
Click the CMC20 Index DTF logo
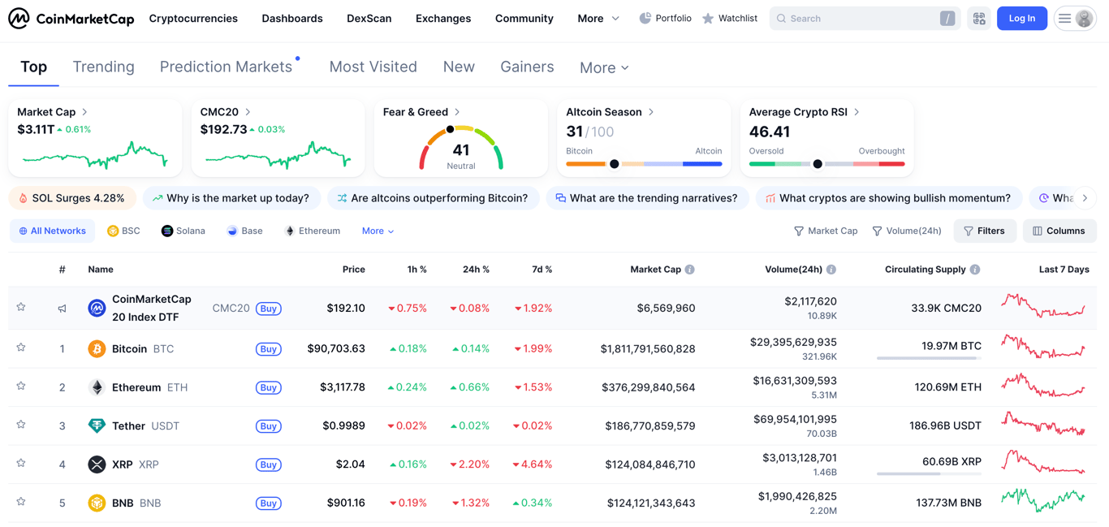pyautogui.click(x=97, y=308)
